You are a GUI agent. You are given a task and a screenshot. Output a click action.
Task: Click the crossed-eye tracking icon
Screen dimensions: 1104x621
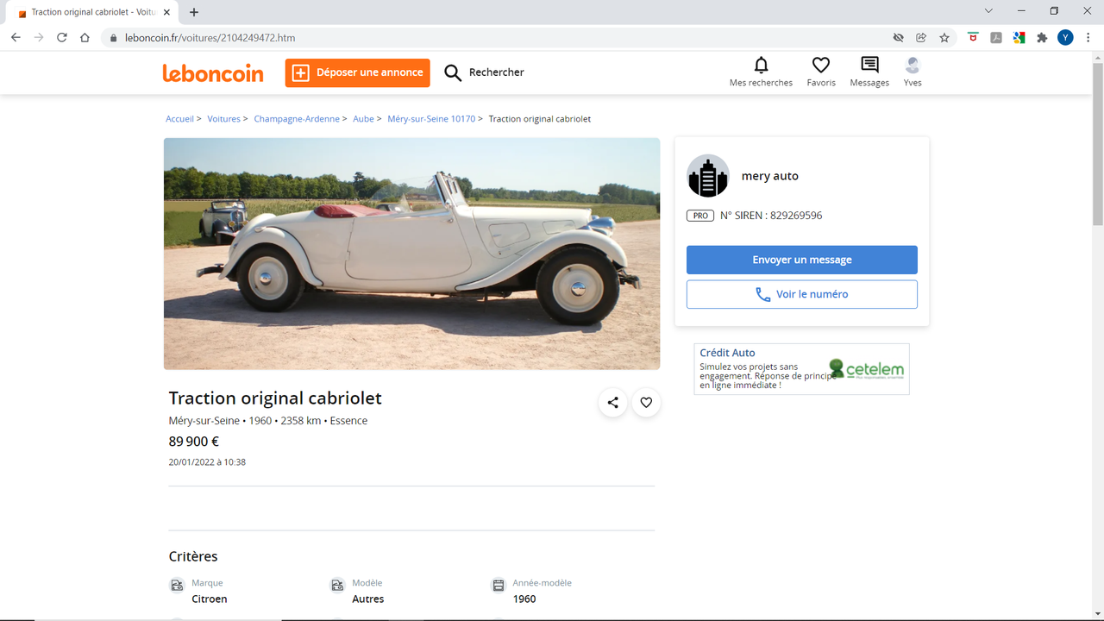[x=898, y=38]
